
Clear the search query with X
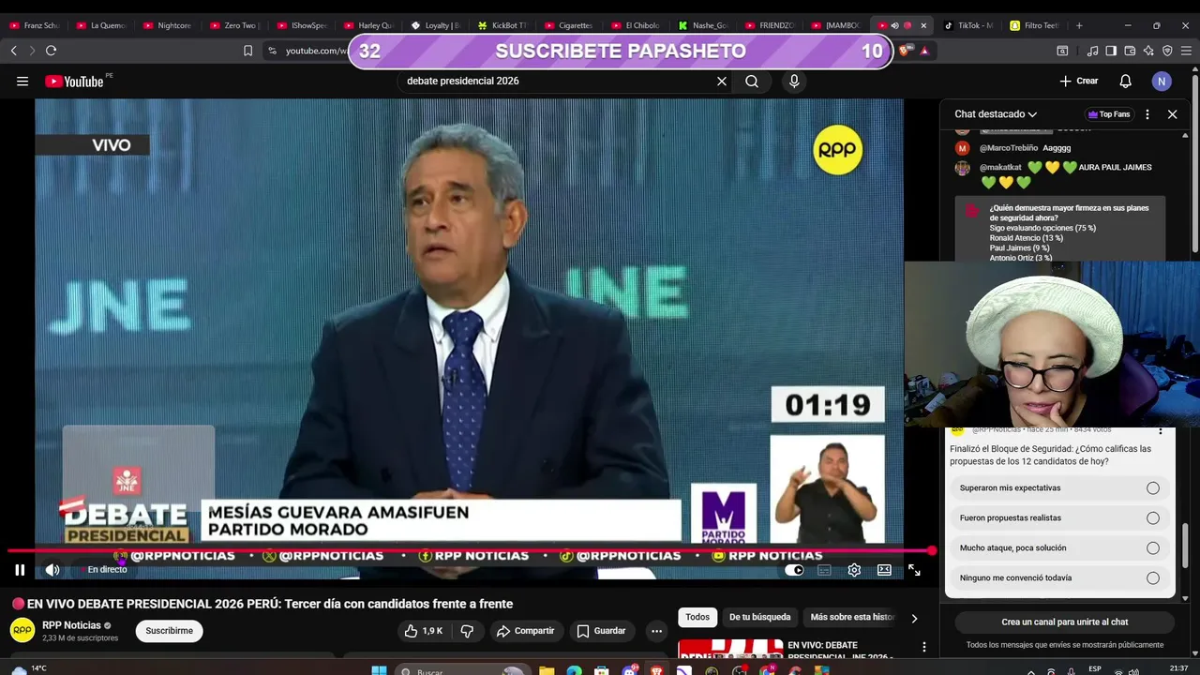(x=722, y=82)
